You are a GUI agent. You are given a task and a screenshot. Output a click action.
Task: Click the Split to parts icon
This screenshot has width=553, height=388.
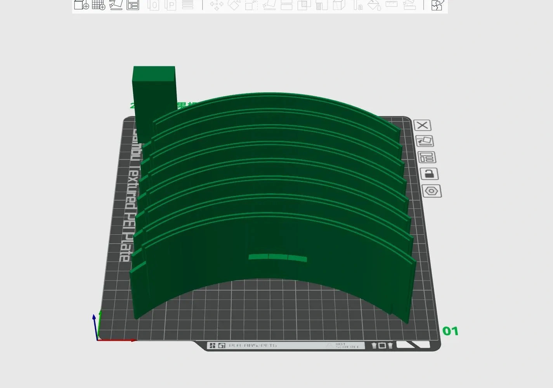pyautogui.click(x=170, y=5)
